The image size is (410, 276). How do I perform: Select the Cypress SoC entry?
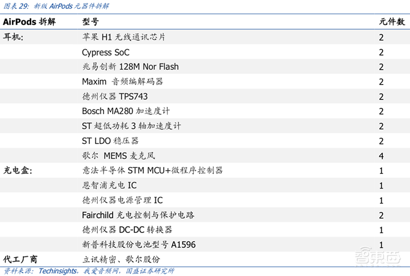point(106,52)
